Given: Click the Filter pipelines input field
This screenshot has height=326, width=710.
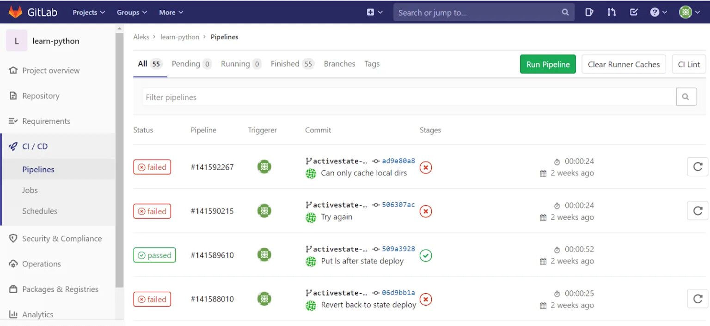Looking at the screenshot, I should click(409, 97).
